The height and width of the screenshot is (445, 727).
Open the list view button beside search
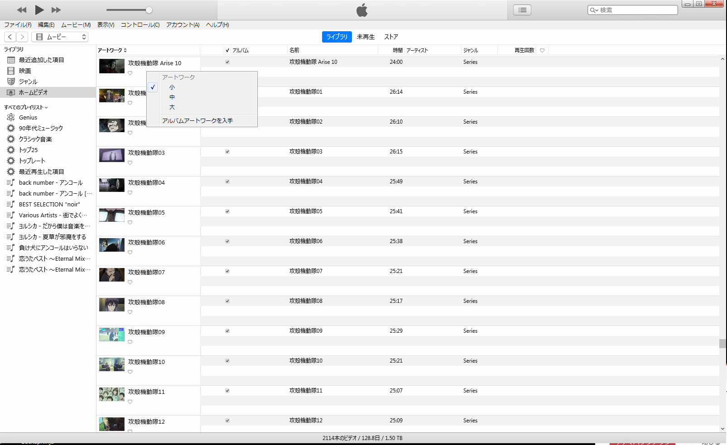click(x=522, y=10)
